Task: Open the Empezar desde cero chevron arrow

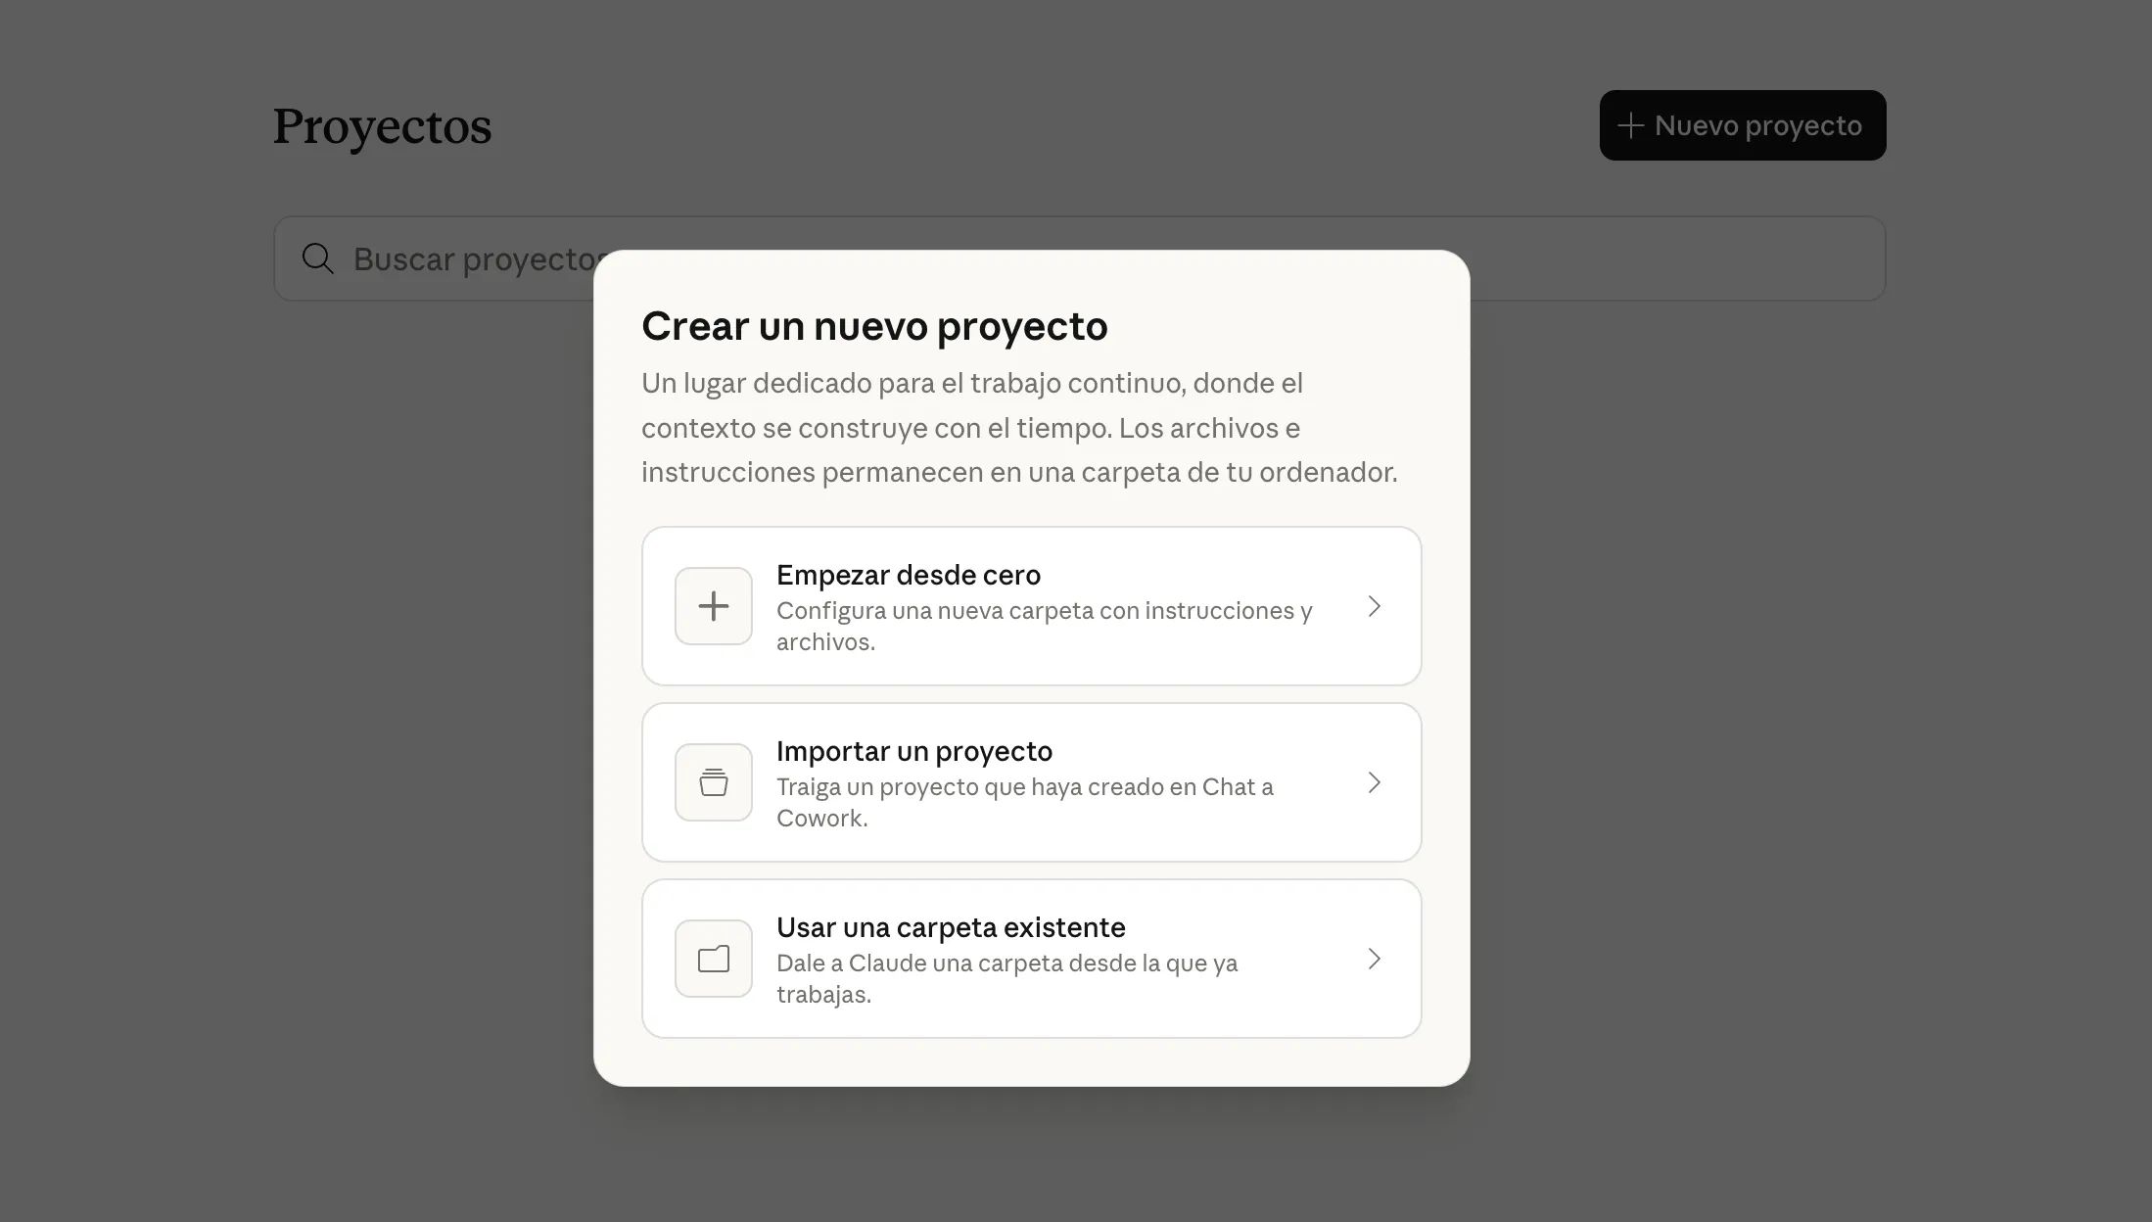Action: [x=1374, y=606]
